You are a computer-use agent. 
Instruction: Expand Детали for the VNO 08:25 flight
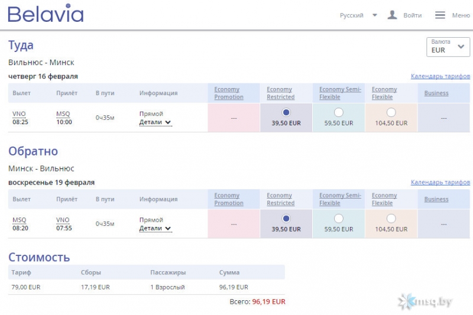(x=155, y=122)
